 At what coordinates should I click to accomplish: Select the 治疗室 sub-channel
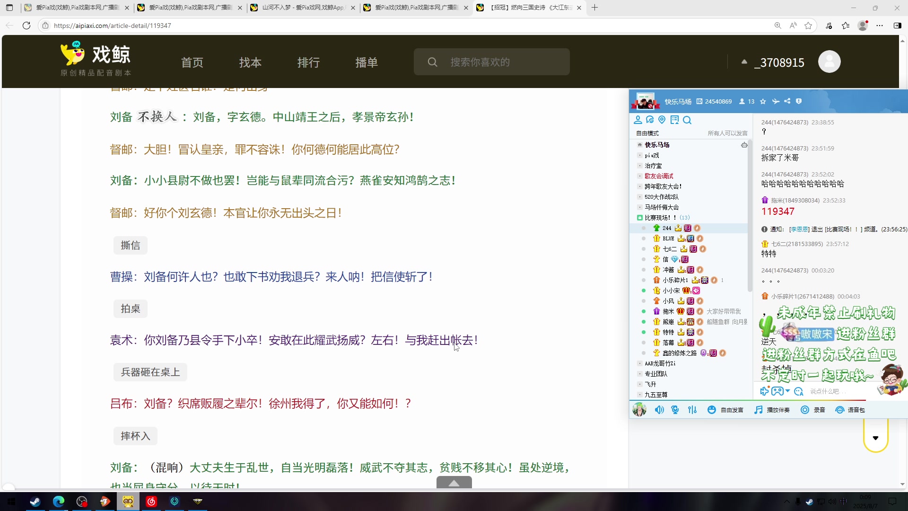(x=653, y=166)
